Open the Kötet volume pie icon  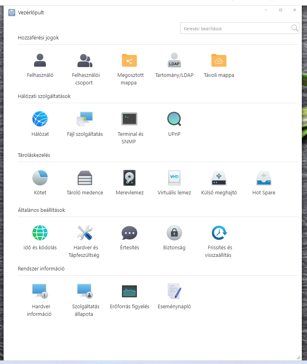click(40, 178)
